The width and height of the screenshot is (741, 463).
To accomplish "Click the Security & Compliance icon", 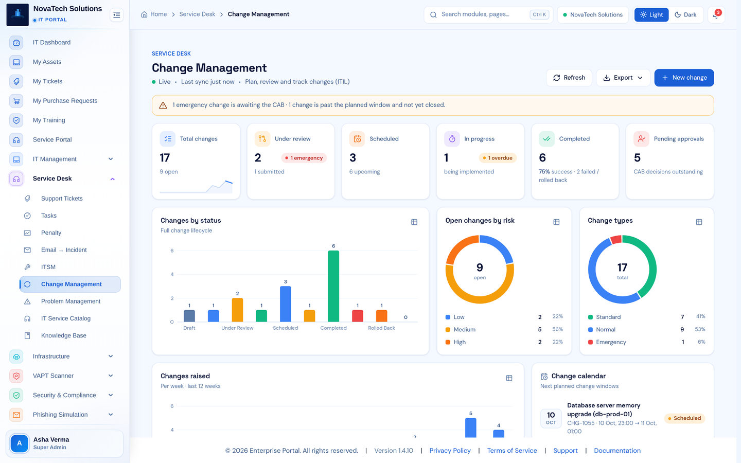I will point(16,396).
